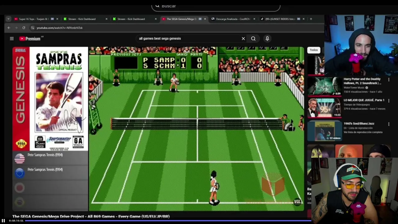The width and height of the screenshot is (398, 224).
Task: Switch to the first Stream - Kick Dashboard tab
Action: coord(82,19)
